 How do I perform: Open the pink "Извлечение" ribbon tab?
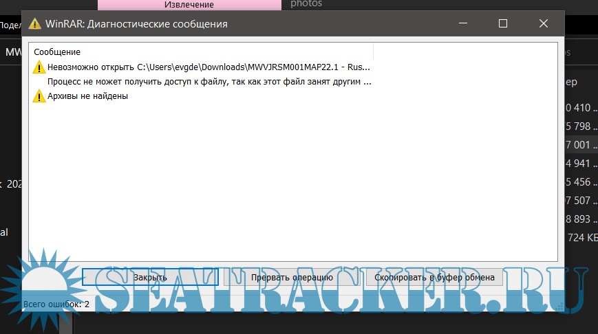[189, 5]
